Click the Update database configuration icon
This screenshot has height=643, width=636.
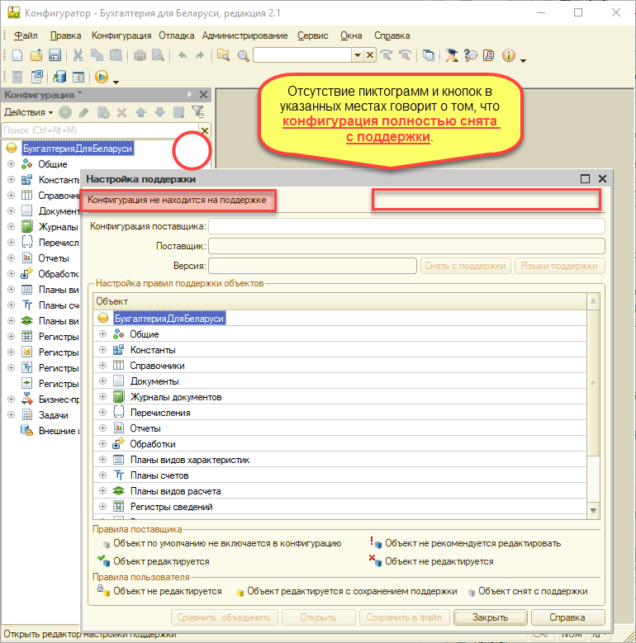coord(59,77)
